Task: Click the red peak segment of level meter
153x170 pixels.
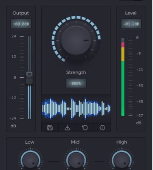Action: coord(123,45)
